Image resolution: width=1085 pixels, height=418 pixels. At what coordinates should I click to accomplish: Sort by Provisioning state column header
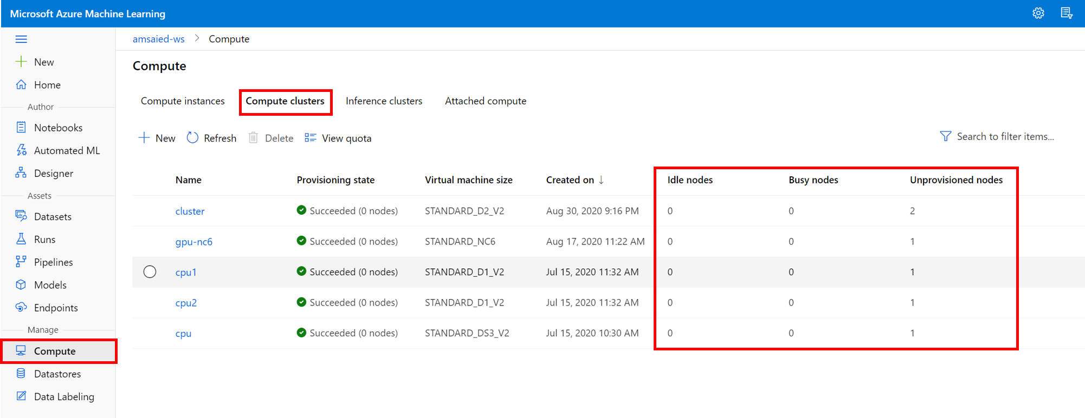(335, 180)
